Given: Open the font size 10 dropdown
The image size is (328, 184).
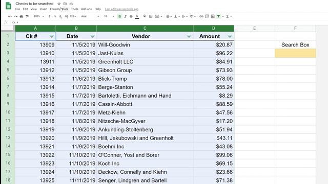Looking at the screenshot, I should (x=109, y=16).
